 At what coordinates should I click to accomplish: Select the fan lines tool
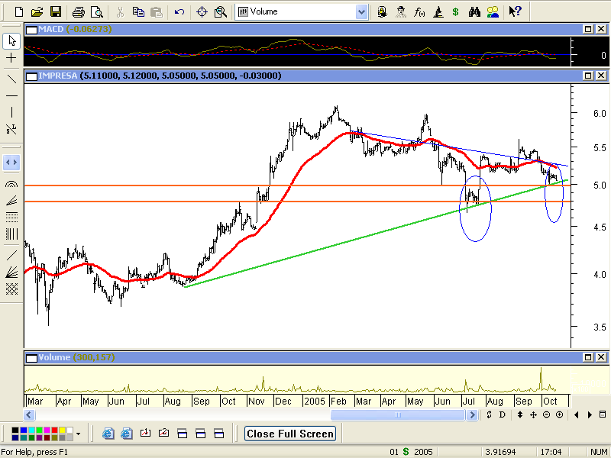coord(11,200)
